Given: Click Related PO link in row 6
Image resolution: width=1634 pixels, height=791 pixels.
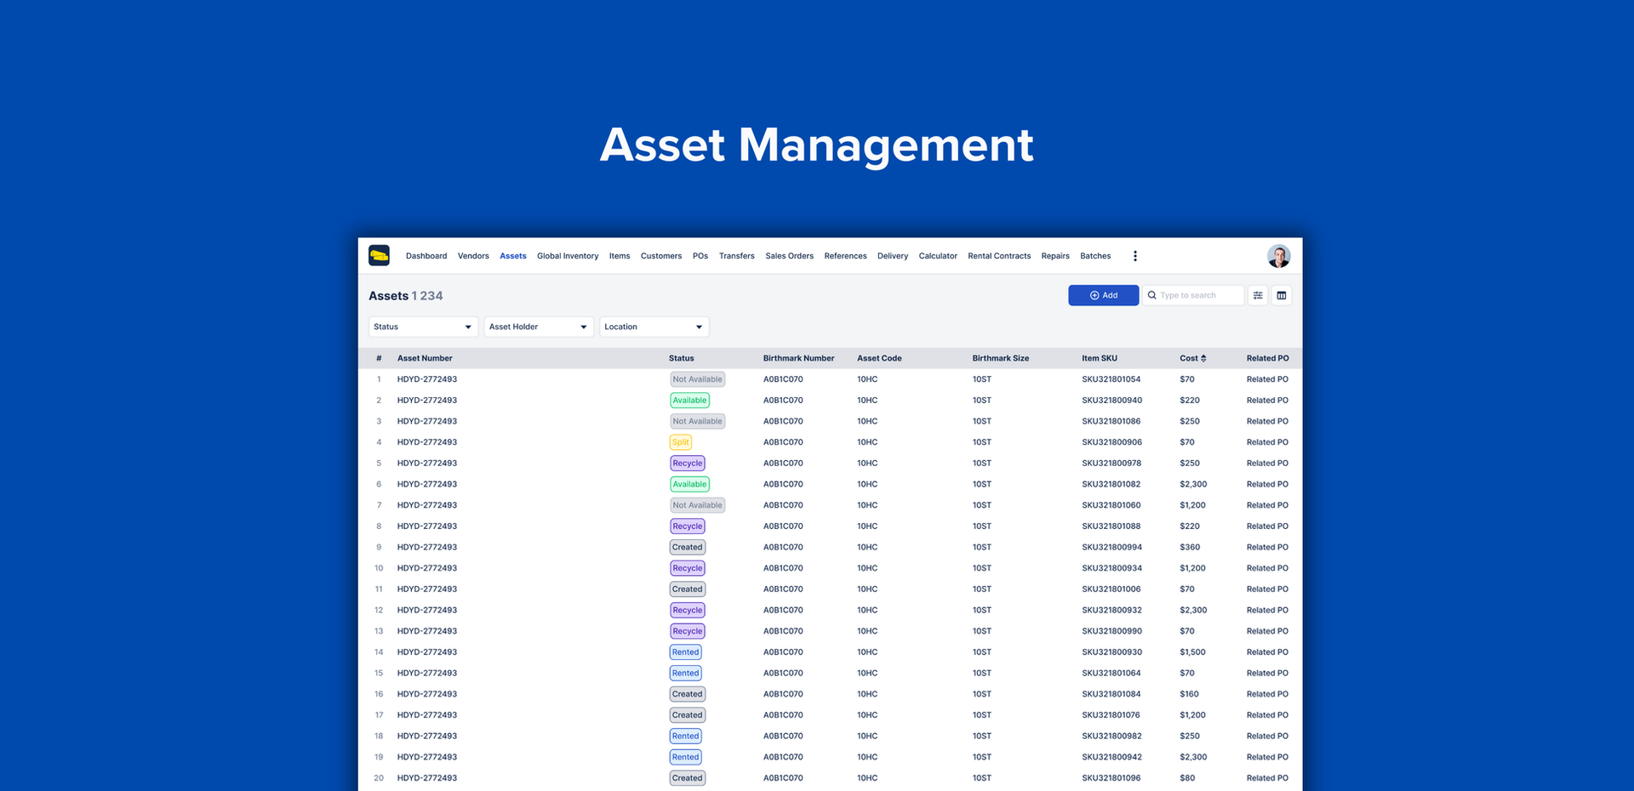Looking at the screenshot, I should pos(1267,484).
